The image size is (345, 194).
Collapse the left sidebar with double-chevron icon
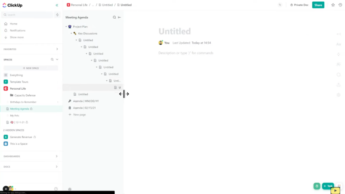(x=57, y=5)
